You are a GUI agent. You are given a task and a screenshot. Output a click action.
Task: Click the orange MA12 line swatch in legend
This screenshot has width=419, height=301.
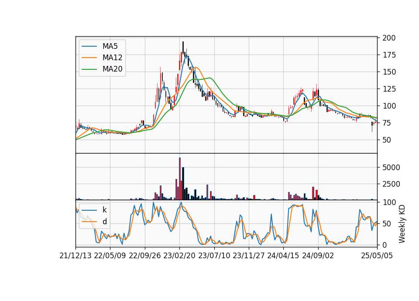coord(89,58)
